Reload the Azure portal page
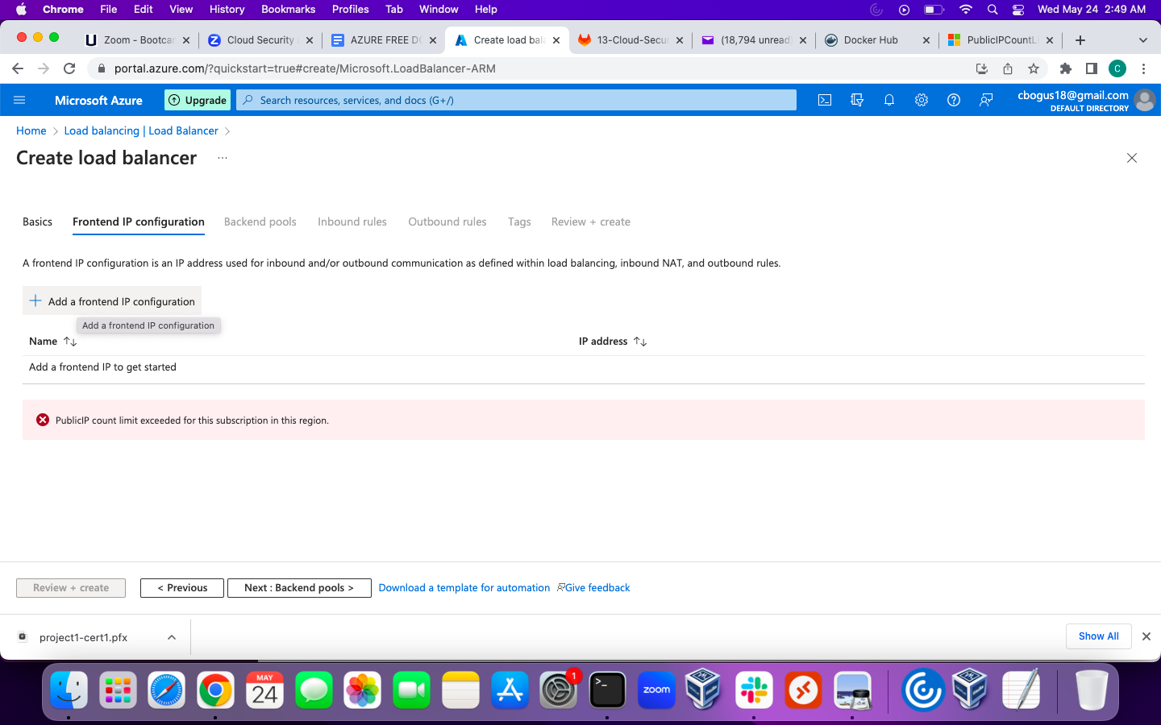This screenshot has height=725, width=1161. click(x=69, y=68)
